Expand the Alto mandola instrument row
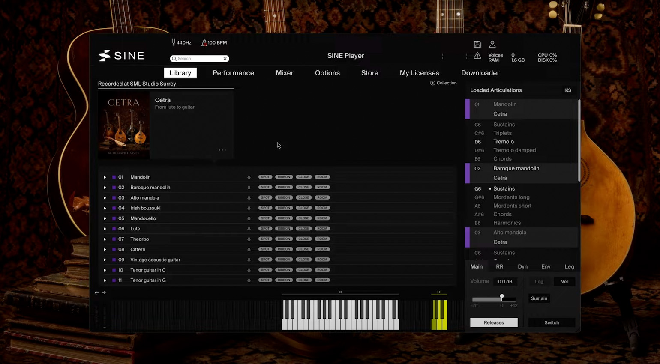This screenshot has width=660, height=364. pos(105,198)
